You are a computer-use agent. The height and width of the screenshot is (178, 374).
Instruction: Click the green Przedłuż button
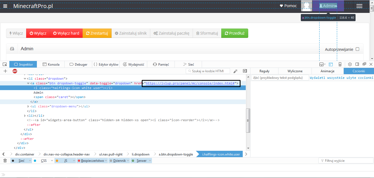234,33
